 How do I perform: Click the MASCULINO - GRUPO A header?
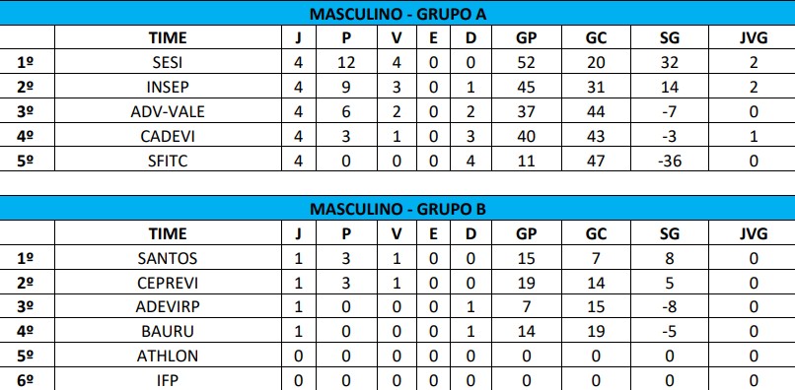pos(397,13)
